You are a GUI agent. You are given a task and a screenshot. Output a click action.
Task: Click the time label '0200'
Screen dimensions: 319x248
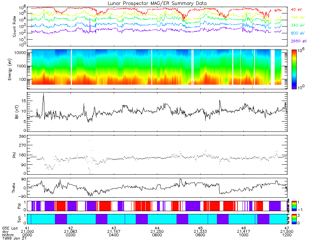[71, 235]
